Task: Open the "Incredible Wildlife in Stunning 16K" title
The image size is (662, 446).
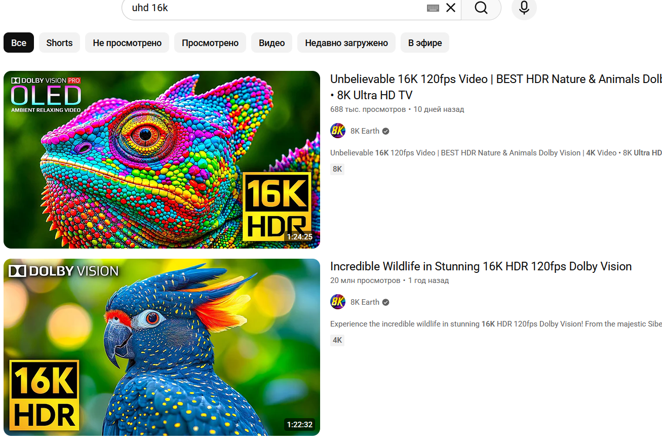Action: coord(481,266)
